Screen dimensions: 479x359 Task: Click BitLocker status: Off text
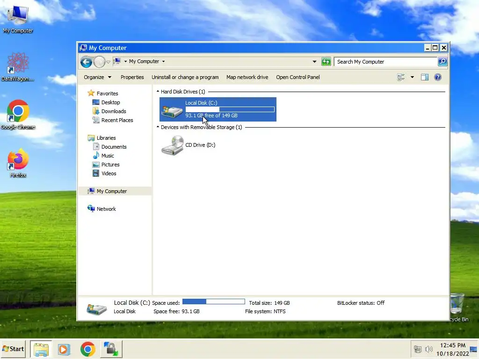[361, 303]
